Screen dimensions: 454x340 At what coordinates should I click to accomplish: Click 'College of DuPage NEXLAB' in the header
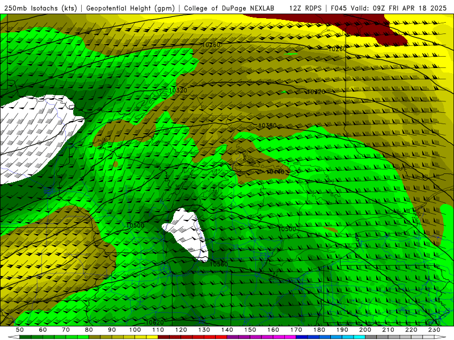229,8
